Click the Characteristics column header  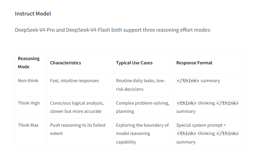click(x=65, y=63)
